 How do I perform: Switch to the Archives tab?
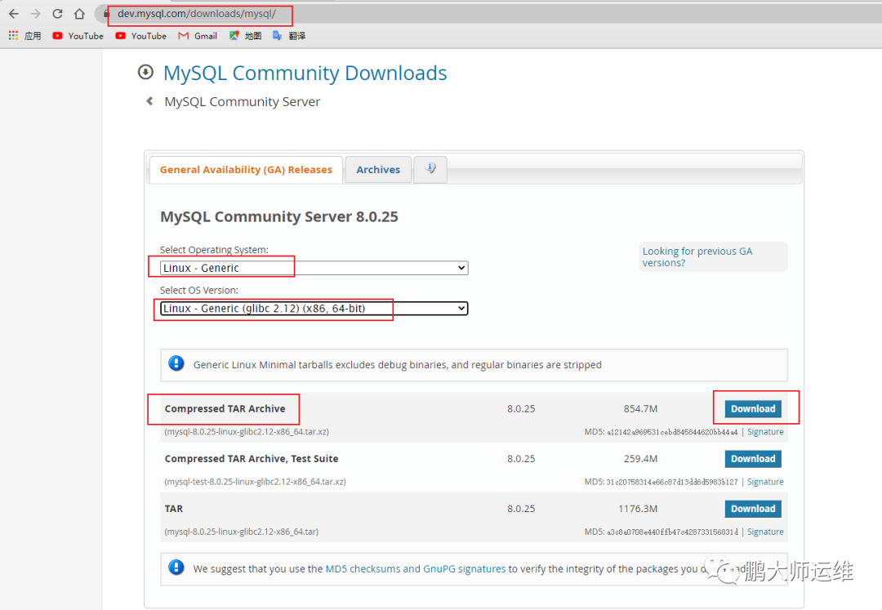[x=378, y=170]
